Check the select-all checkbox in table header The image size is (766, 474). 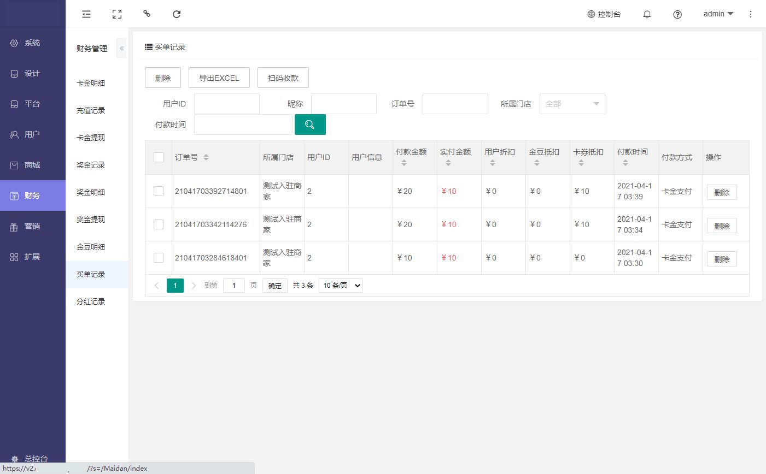point(159,157)
